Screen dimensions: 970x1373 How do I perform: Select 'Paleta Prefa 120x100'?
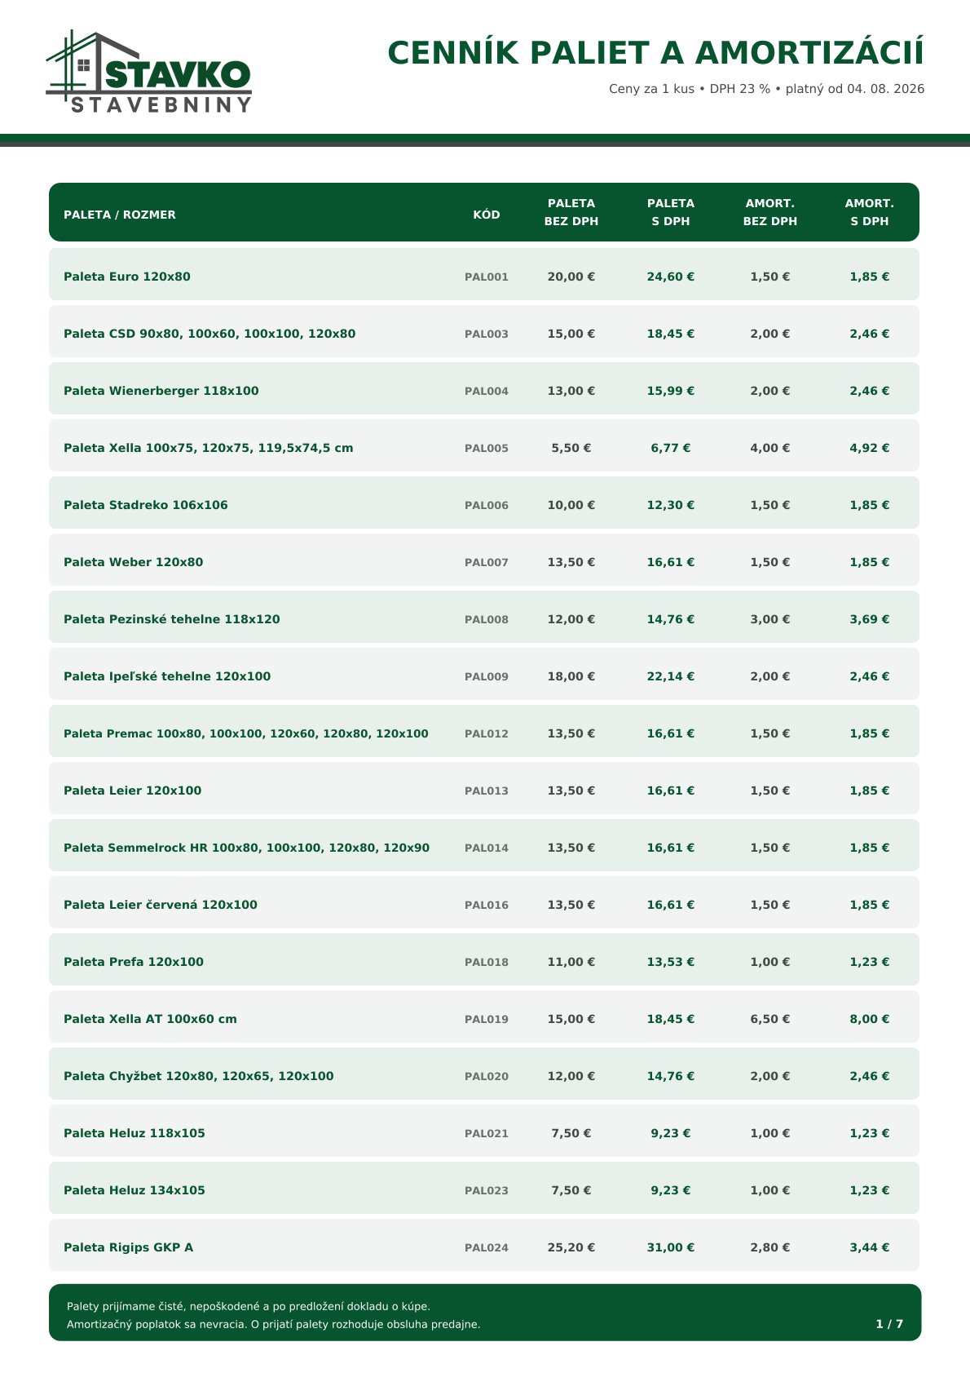(x=134, y=962)
